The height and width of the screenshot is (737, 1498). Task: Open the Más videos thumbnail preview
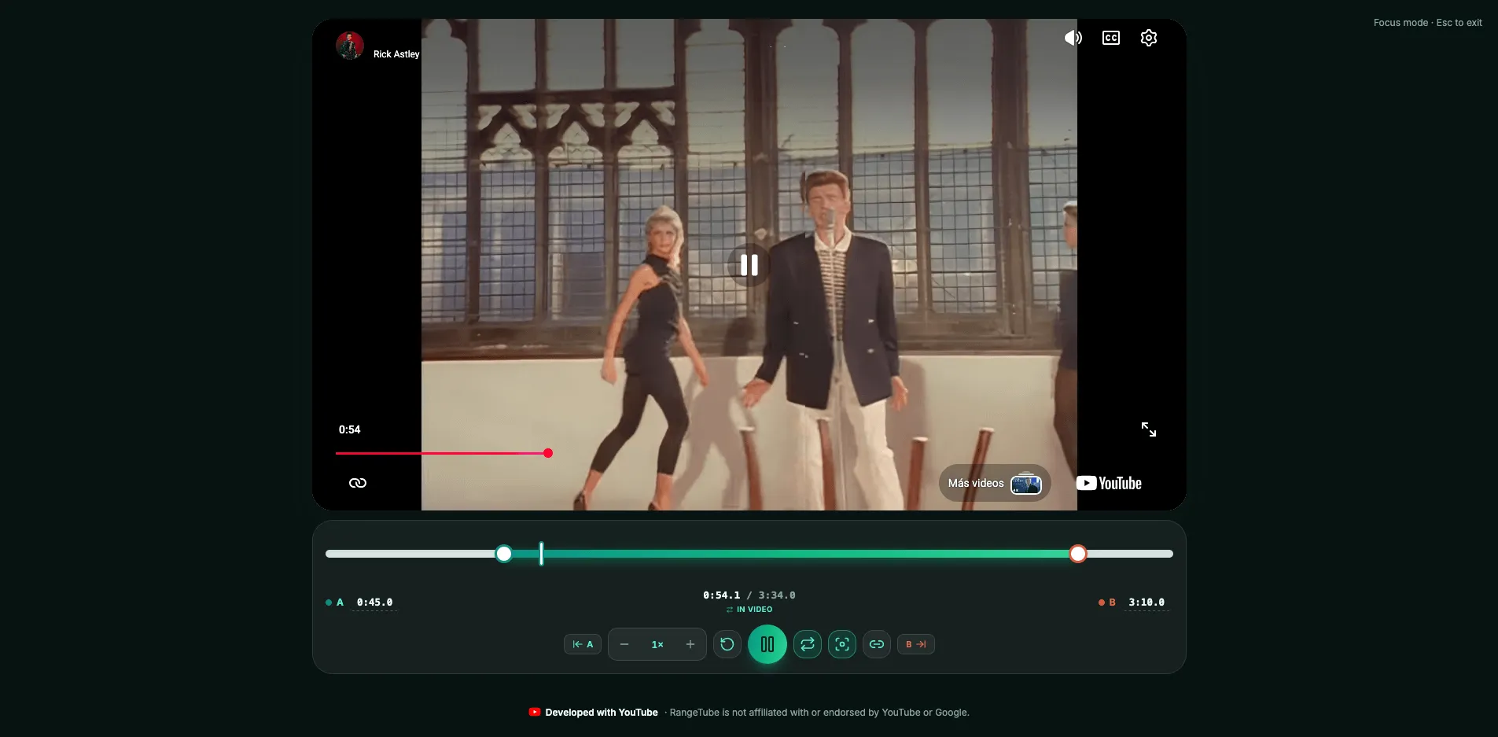click(1026, 483)
